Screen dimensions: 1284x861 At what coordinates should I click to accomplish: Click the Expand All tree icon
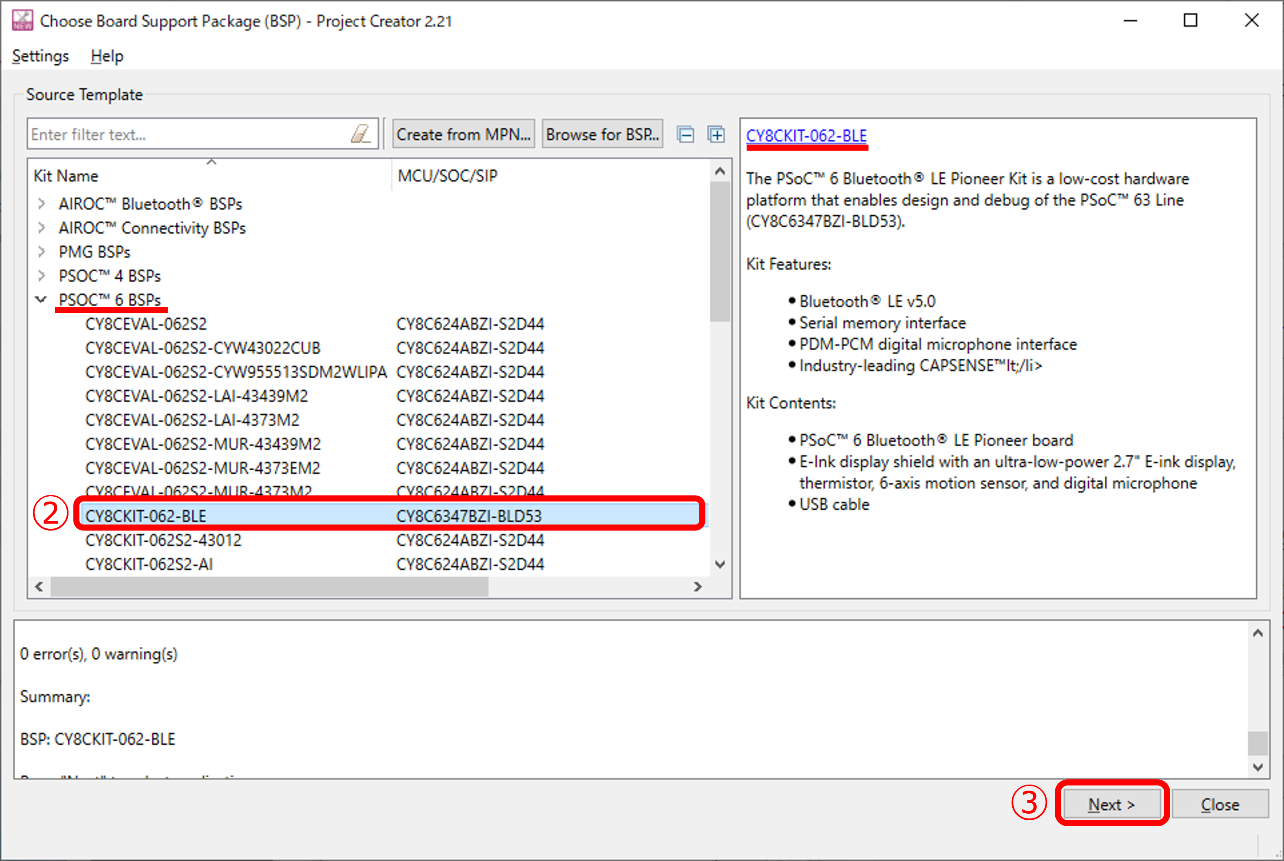[716, 134]
